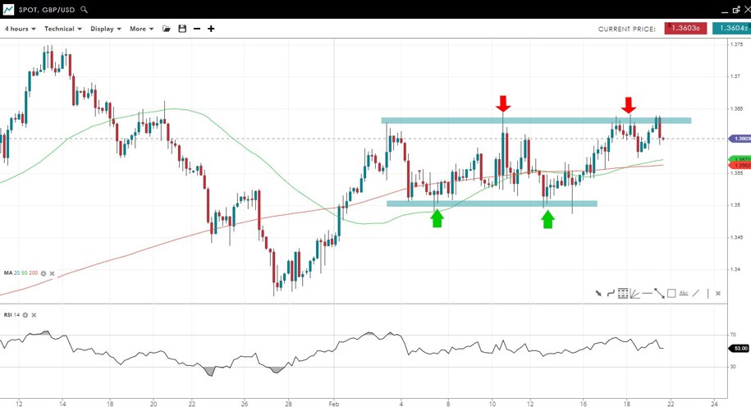
Task: Click the teal buy price 1.3604
Action: (731, 29)
